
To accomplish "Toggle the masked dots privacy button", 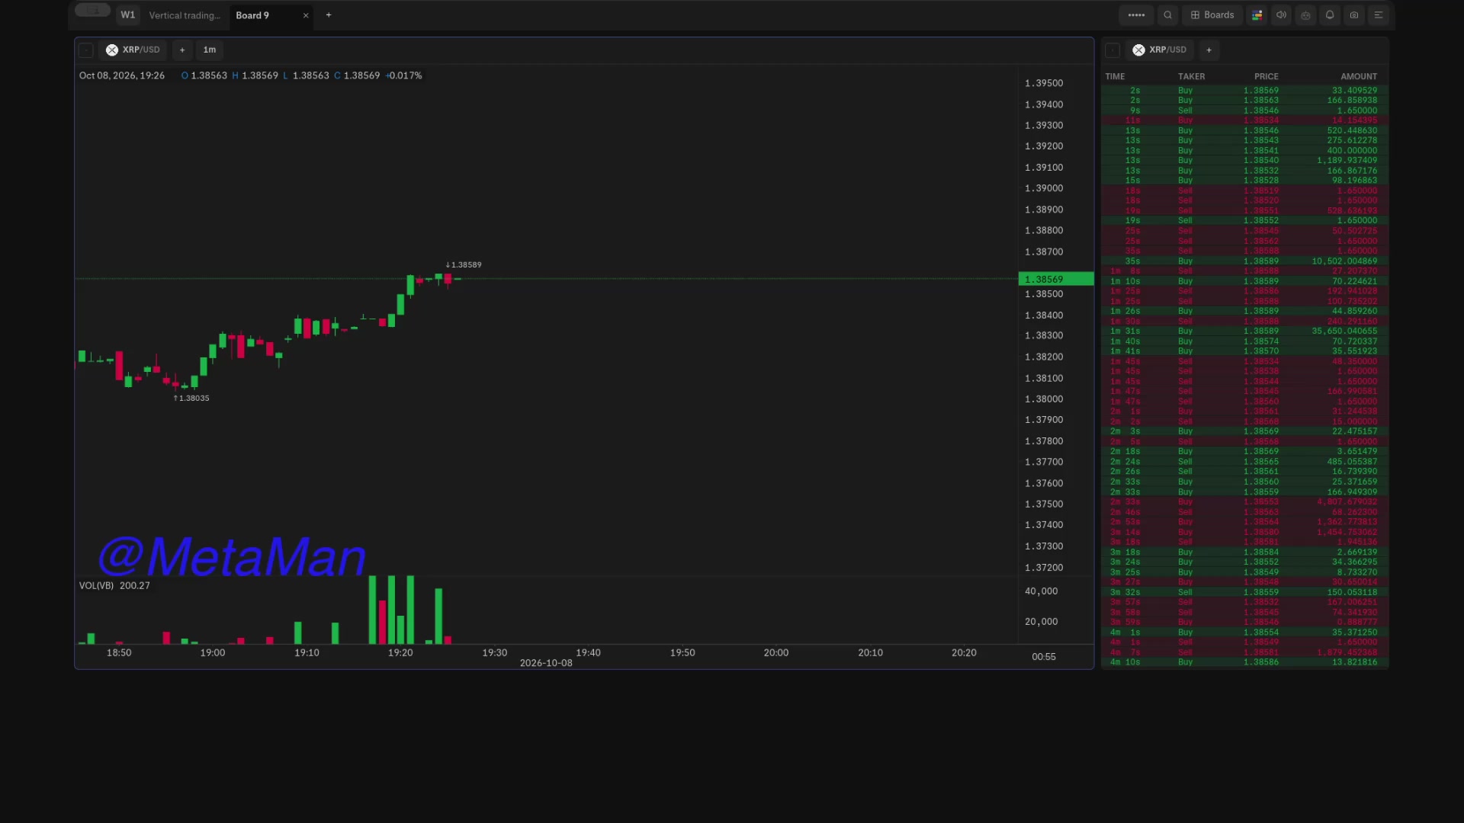I will pos(1136,14).
